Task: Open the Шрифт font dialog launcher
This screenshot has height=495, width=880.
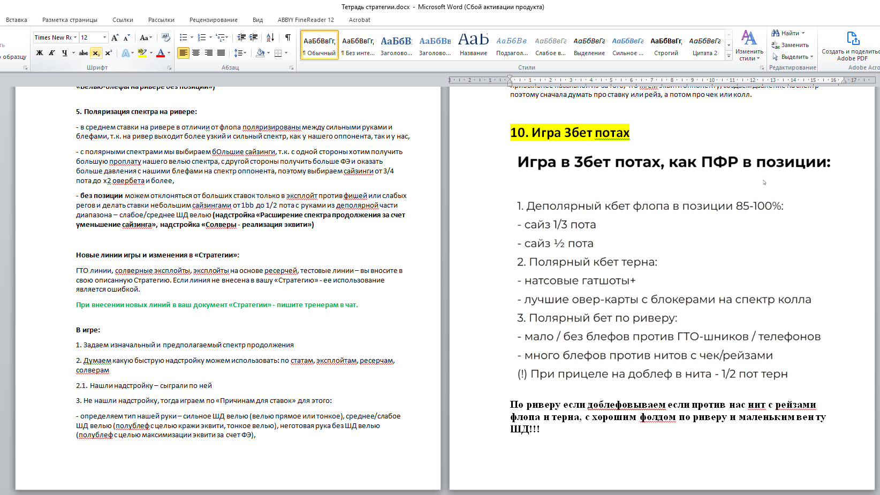Action: pyautogui.click(x=170, y=68)
